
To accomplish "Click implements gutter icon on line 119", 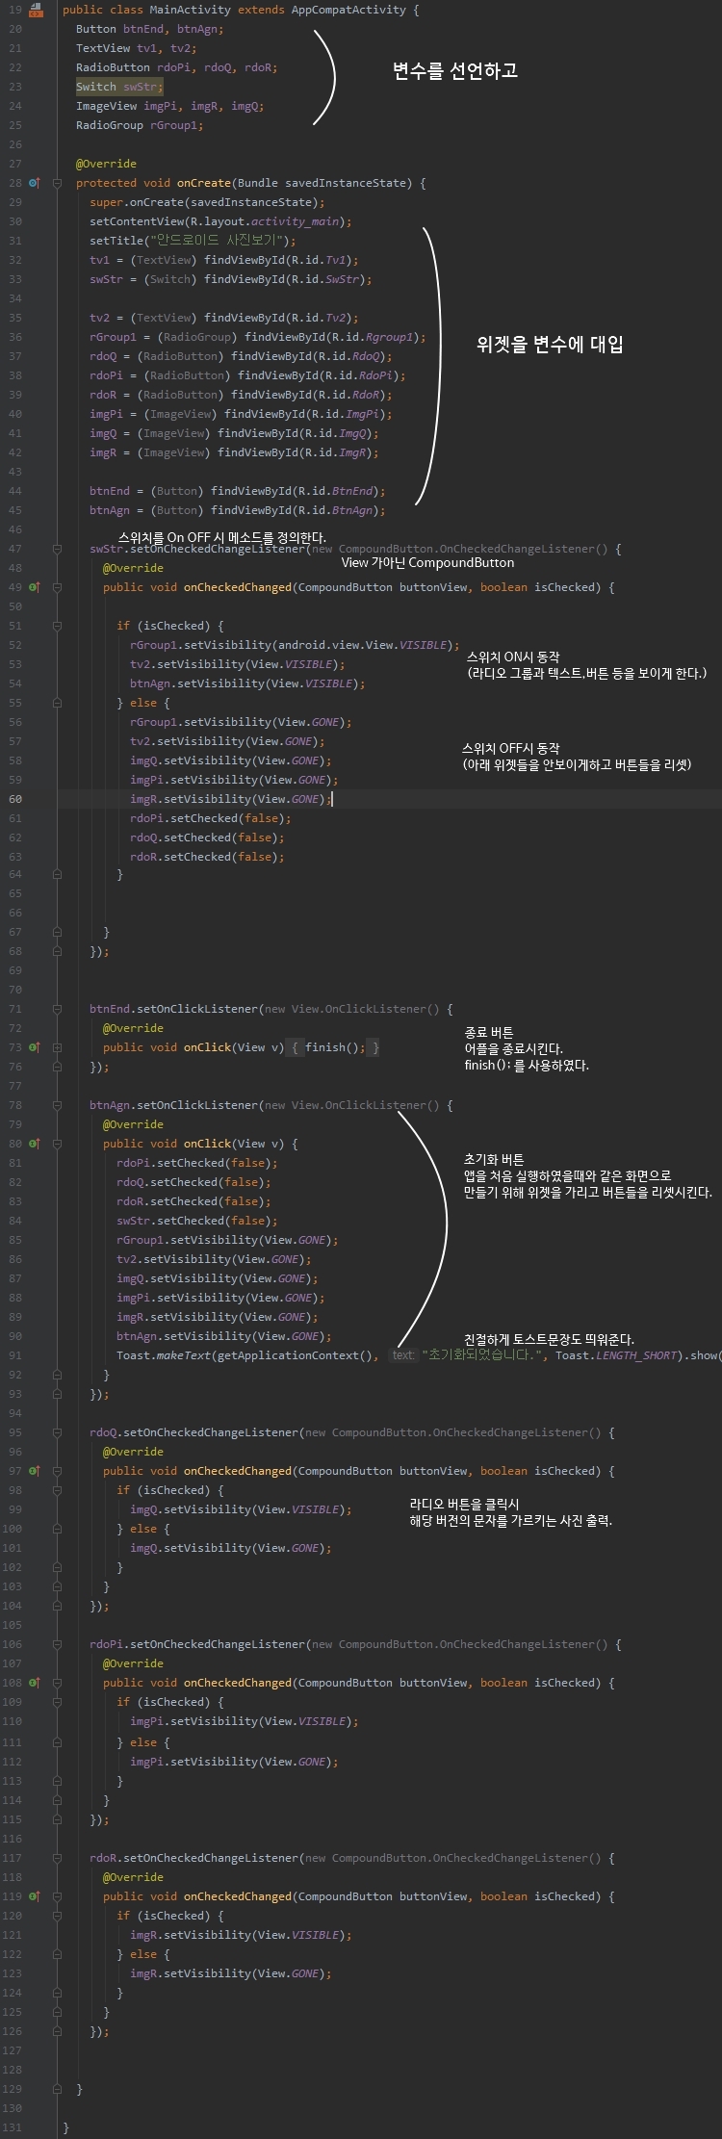I will (34, 1896).
